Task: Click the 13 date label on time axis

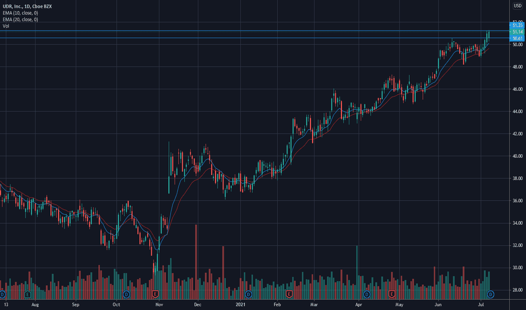Action: coord(6,304)
